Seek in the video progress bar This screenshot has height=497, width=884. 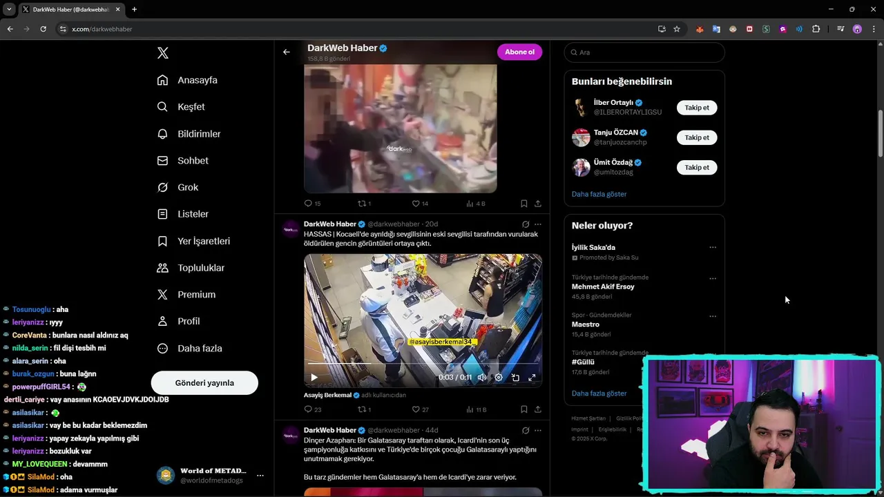click(423, 363)
